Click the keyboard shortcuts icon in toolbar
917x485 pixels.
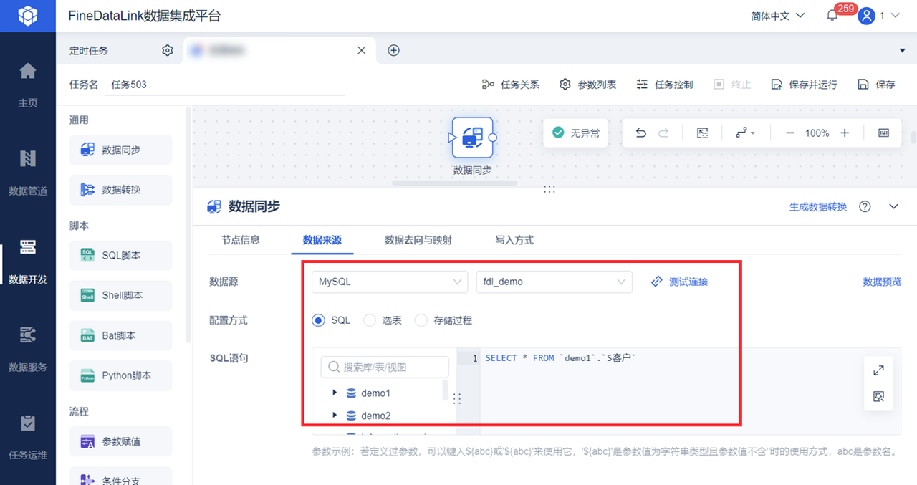[883, 133]
